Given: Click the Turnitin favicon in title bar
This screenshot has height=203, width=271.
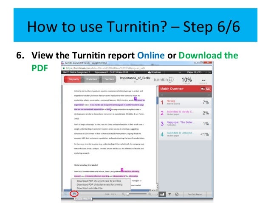Looking at the screenshot, I should pos(63,63).
